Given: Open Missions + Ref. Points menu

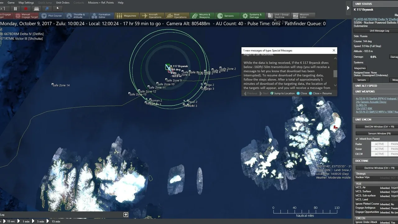Looking at the screenshot, I should point(101,2).
